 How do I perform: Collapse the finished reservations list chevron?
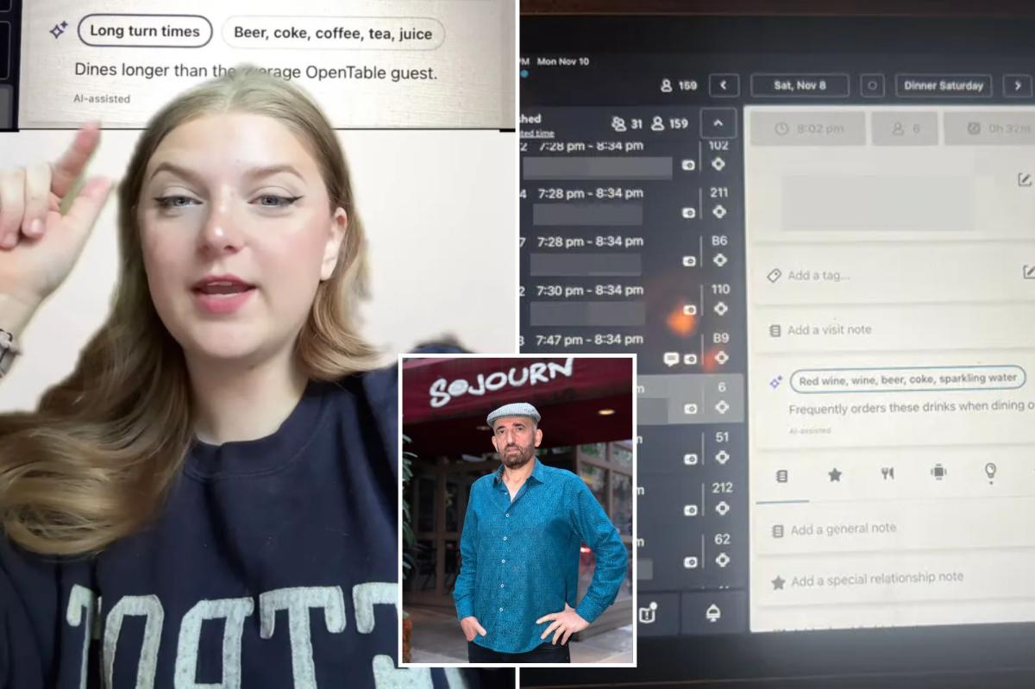pos(718,123)
